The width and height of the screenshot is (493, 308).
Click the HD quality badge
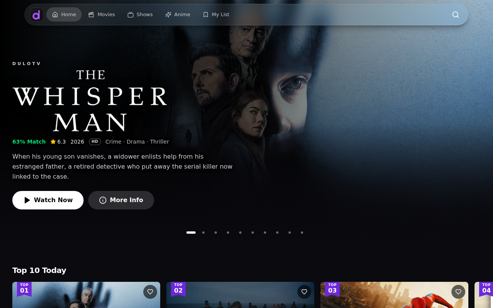tap(95, 142)
